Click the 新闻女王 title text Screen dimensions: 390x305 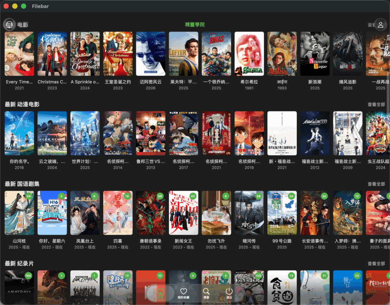tap(184, 241)
